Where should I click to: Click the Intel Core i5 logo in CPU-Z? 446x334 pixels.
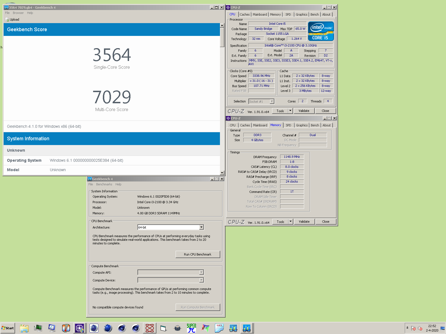coord(321,31)
